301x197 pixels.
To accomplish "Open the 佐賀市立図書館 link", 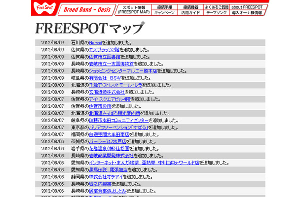I will (105, 57).
